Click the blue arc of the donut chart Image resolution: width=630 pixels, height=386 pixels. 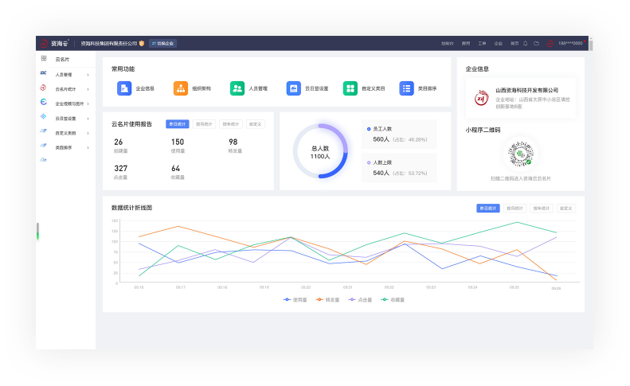[x=340, y=168]
